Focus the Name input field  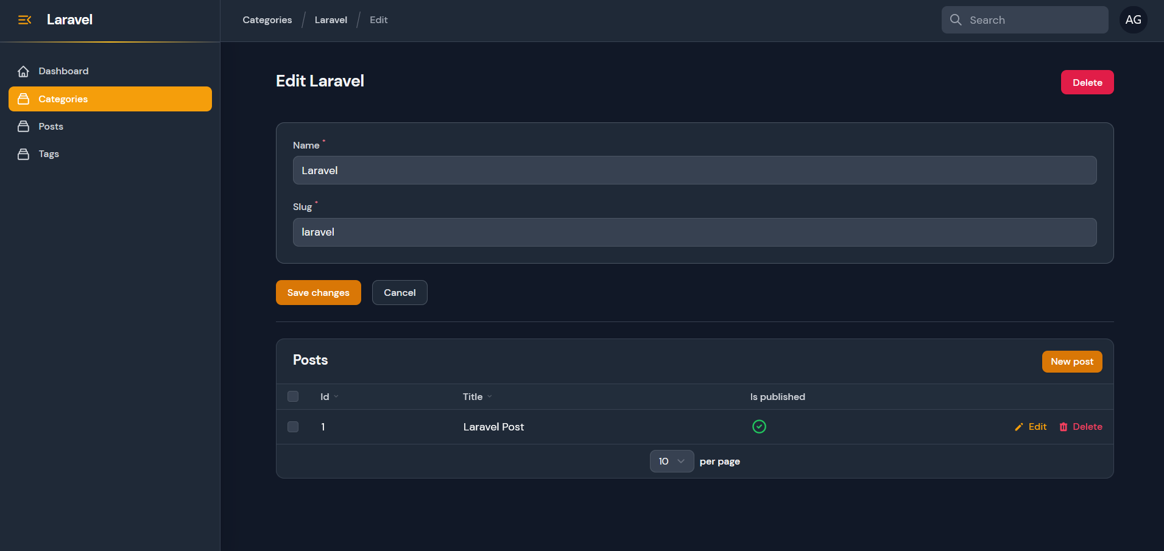pos(694,170)
